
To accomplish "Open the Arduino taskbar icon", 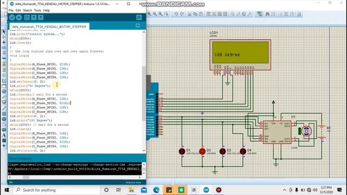I will tap(206, 190).
